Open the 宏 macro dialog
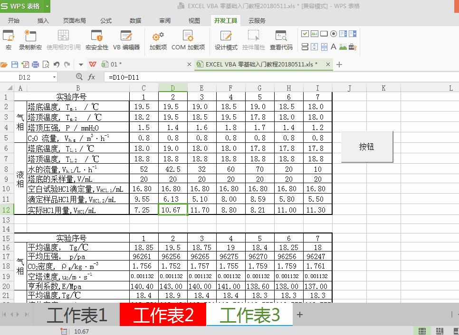The image size is (459, 335). tap(8, 40)
